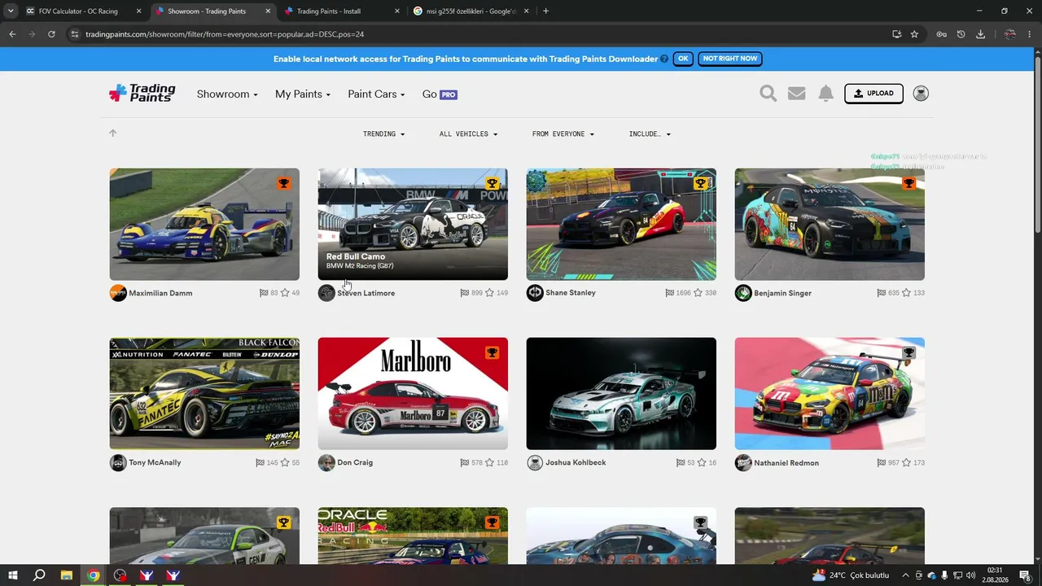Open Joshua Kohlbeck's paint thumbnail

tap(621, 394)
